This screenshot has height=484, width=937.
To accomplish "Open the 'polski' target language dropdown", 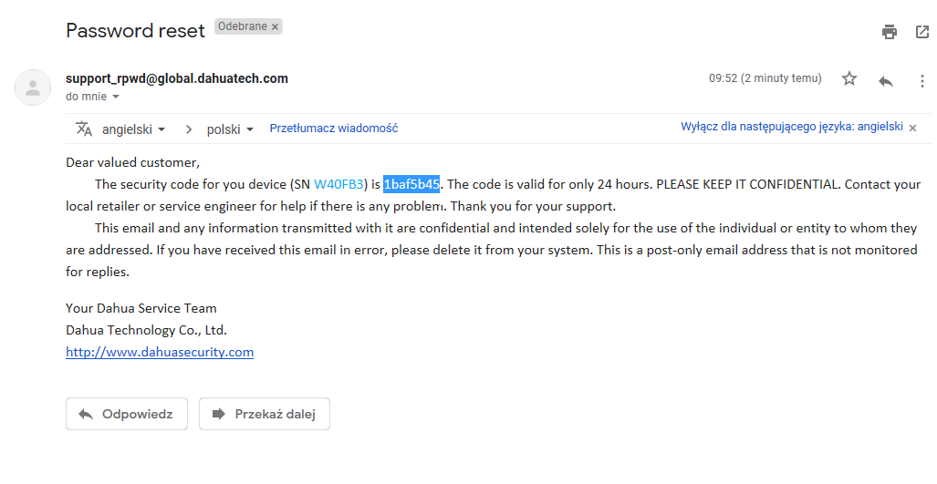I will (x=230, y=129).
